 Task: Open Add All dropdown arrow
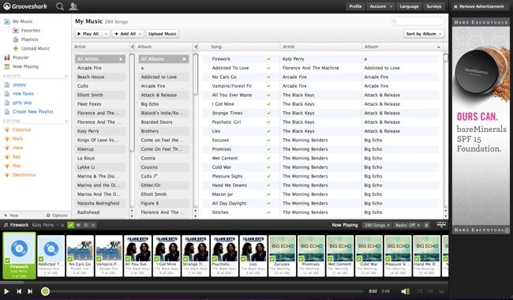[x=140, y=34]
